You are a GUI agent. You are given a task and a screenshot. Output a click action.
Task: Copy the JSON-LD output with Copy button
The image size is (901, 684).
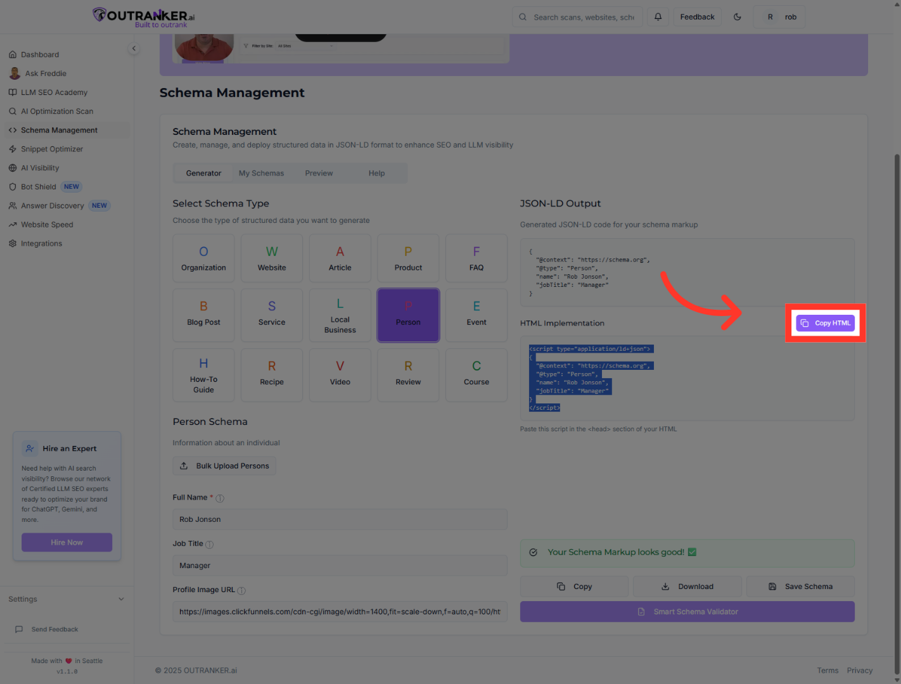coord(574,586)
